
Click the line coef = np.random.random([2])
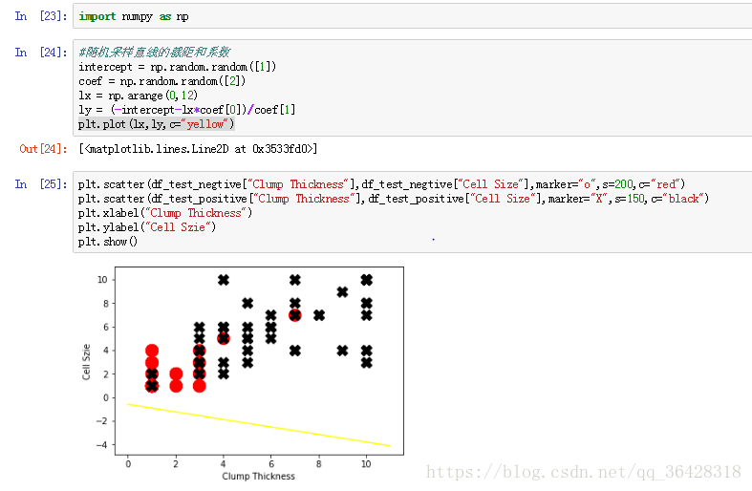click(162, 81)
